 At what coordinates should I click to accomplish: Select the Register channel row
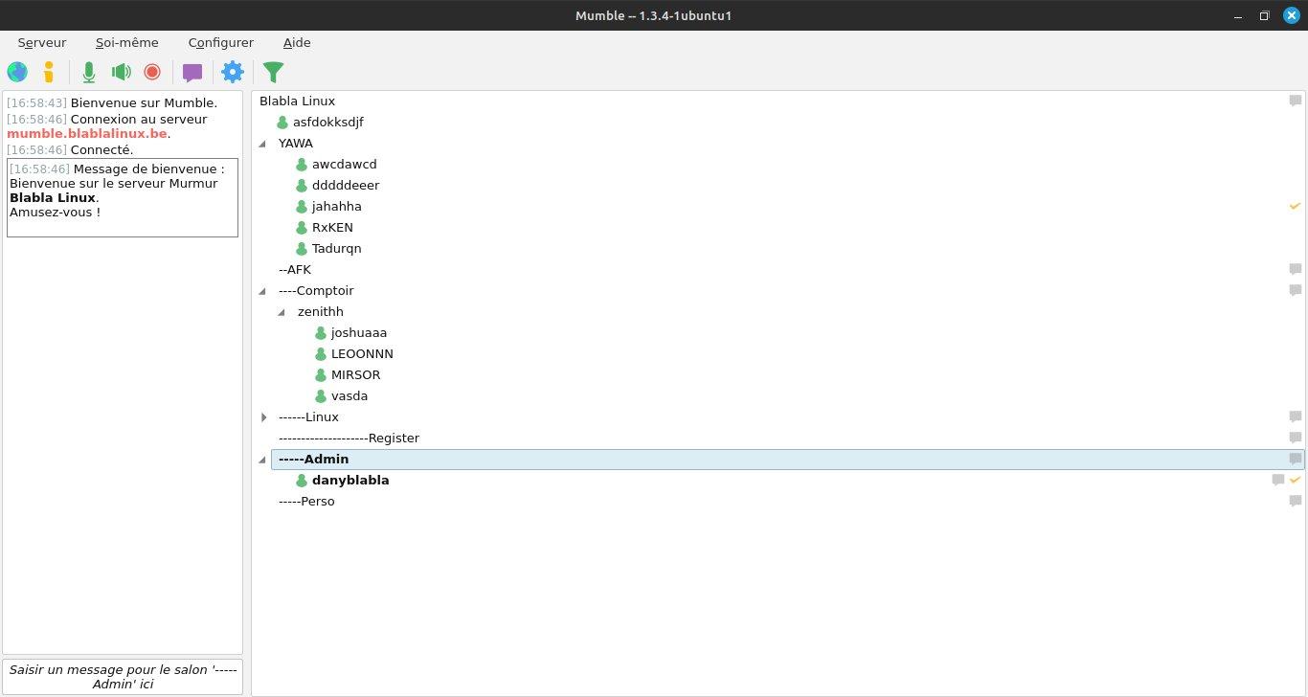[x=349, y=438]
